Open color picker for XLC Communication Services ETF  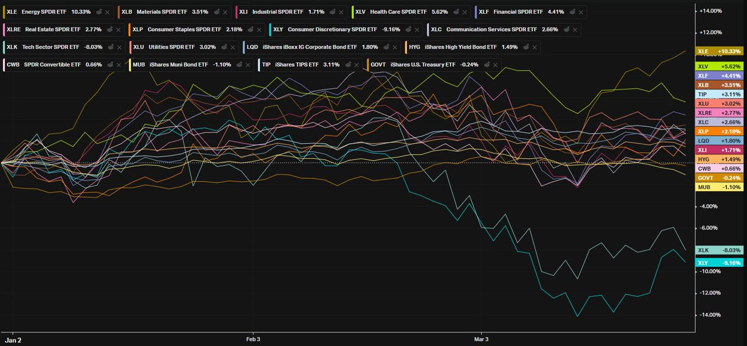point(566,29)
